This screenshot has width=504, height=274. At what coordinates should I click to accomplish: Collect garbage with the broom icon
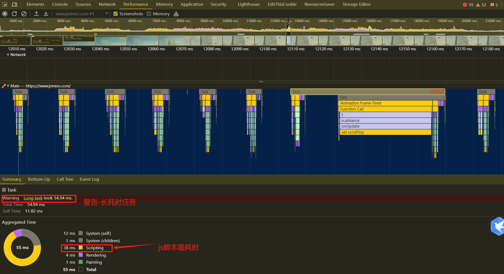[x=176, y=14]
